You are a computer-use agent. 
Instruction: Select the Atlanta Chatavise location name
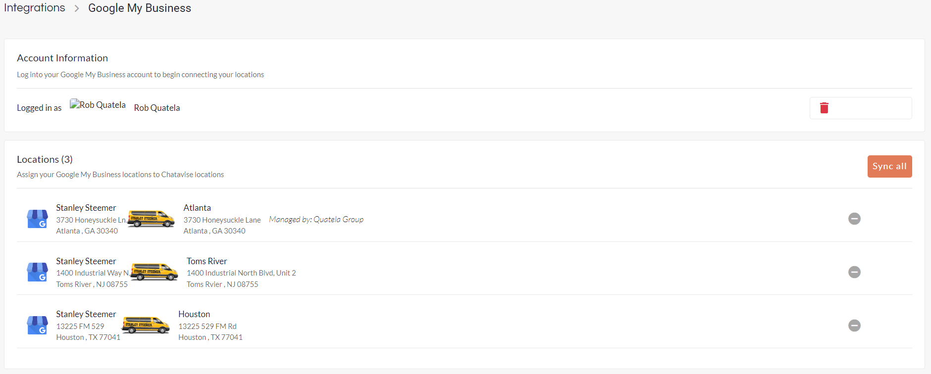pyautogui.click(x=197, y=208)
